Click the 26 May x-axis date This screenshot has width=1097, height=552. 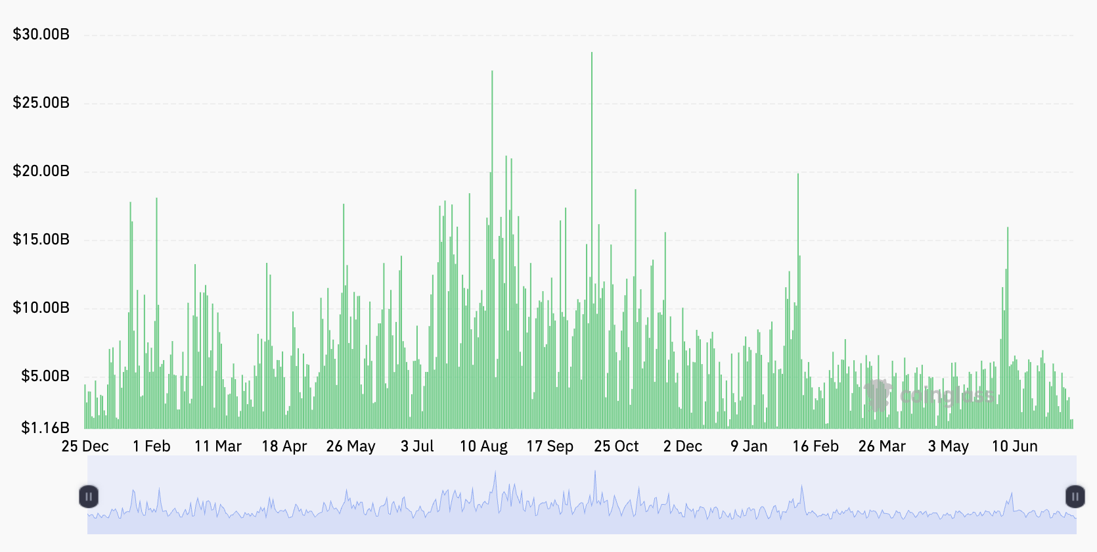[351, 446]
